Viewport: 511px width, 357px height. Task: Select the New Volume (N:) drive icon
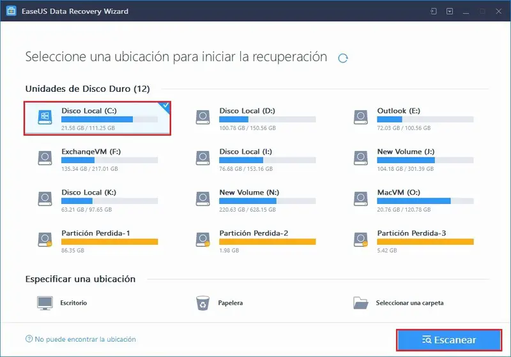202,199
